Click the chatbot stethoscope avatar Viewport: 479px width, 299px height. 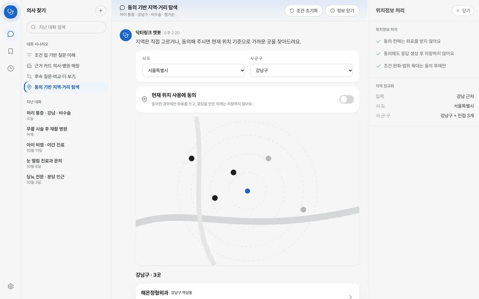[x=126, y=35]
